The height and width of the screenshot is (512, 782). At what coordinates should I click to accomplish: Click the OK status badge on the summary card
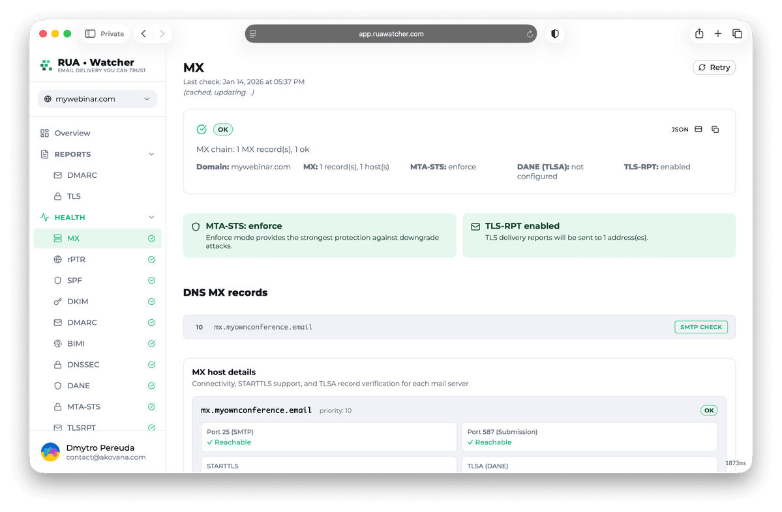pyautogui.click(x=222, y=129)
